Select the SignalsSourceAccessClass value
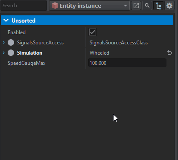 click(x=119, y=43)
